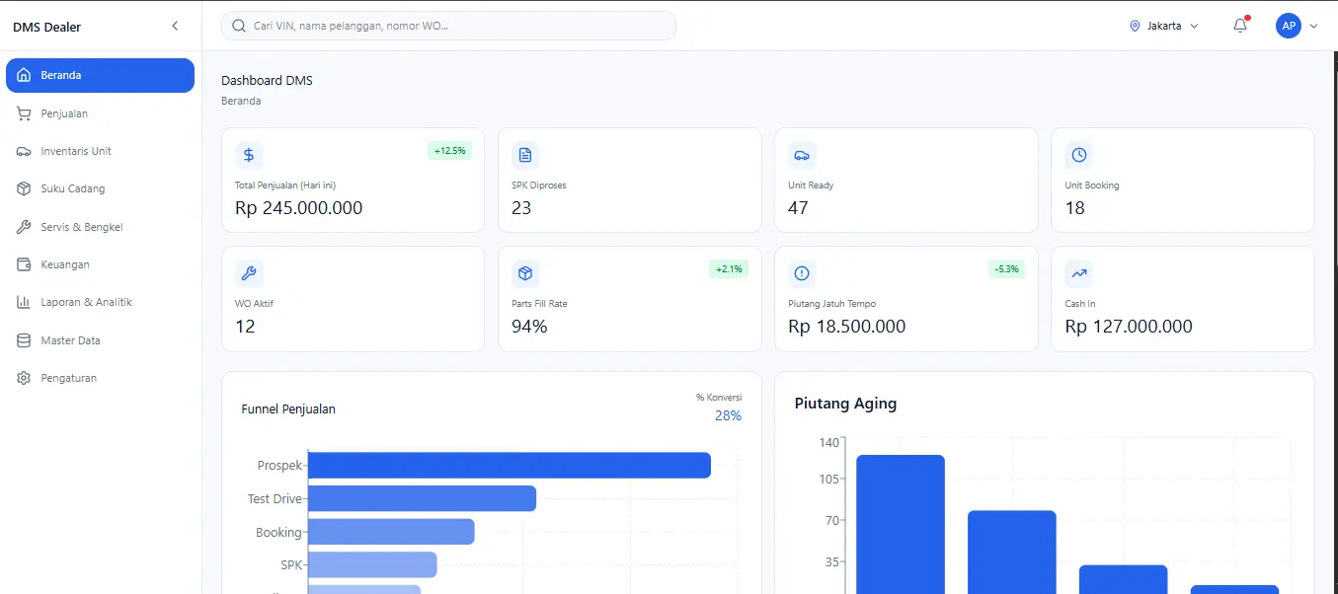The width and height of the screenshot is (1338, 594).
Task: Click the Laporan & Analitik chart icon
Action: (24, 302)
